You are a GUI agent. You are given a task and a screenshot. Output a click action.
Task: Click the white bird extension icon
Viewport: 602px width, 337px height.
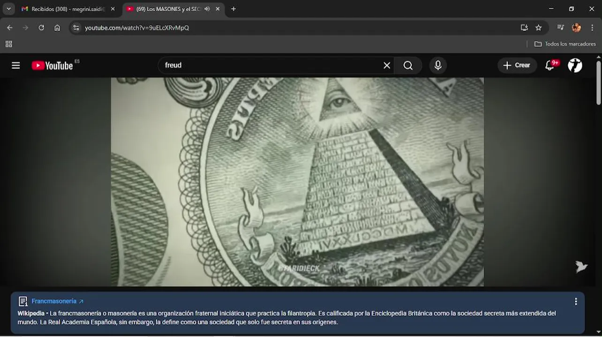[581, 266]
